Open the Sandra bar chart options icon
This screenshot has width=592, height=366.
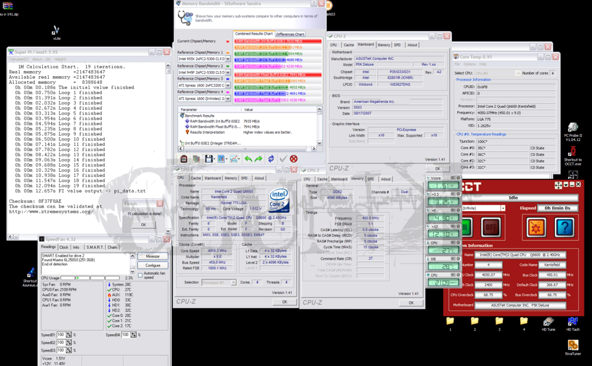tap(221, 159)
